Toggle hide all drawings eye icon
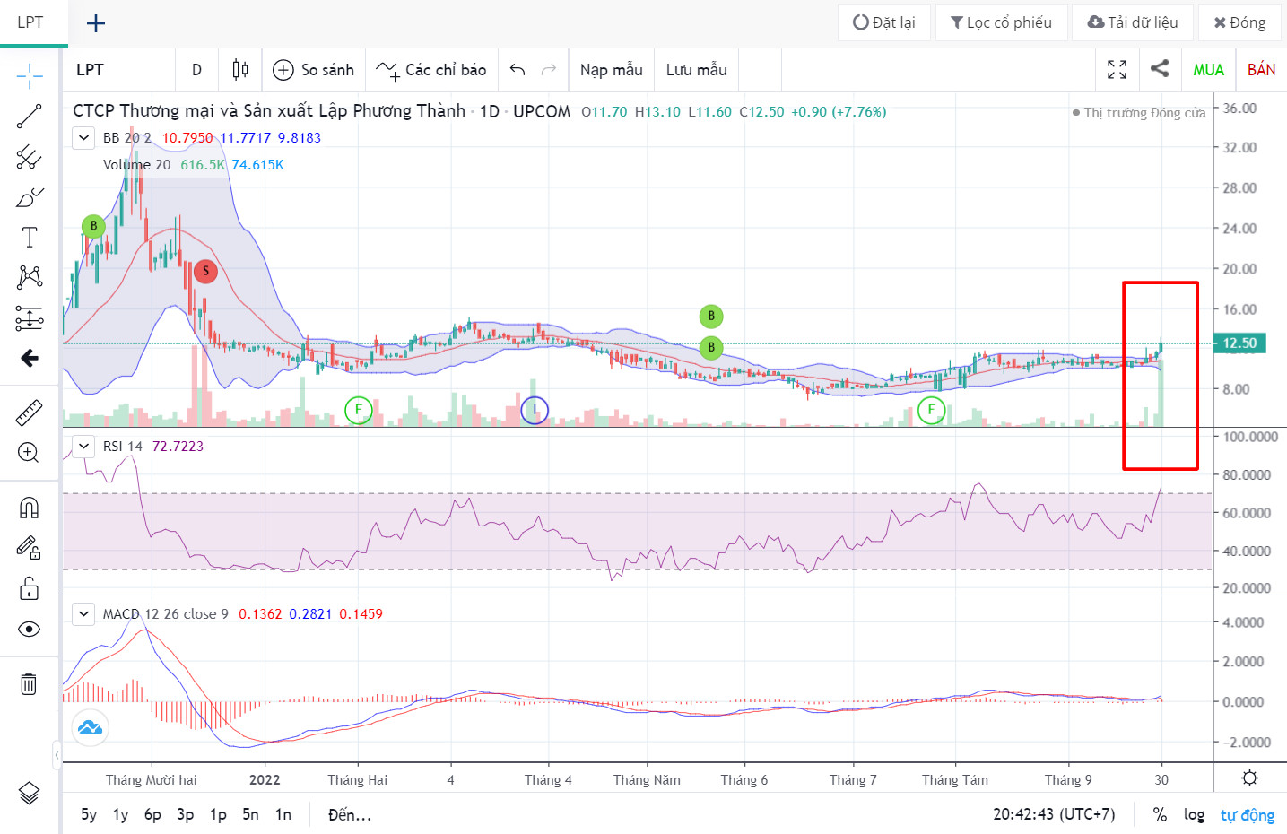 tap(29, 629)
